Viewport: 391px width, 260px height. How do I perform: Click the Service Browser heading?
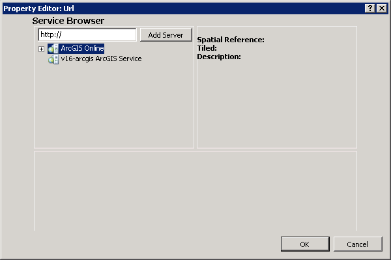pos(68,21)
